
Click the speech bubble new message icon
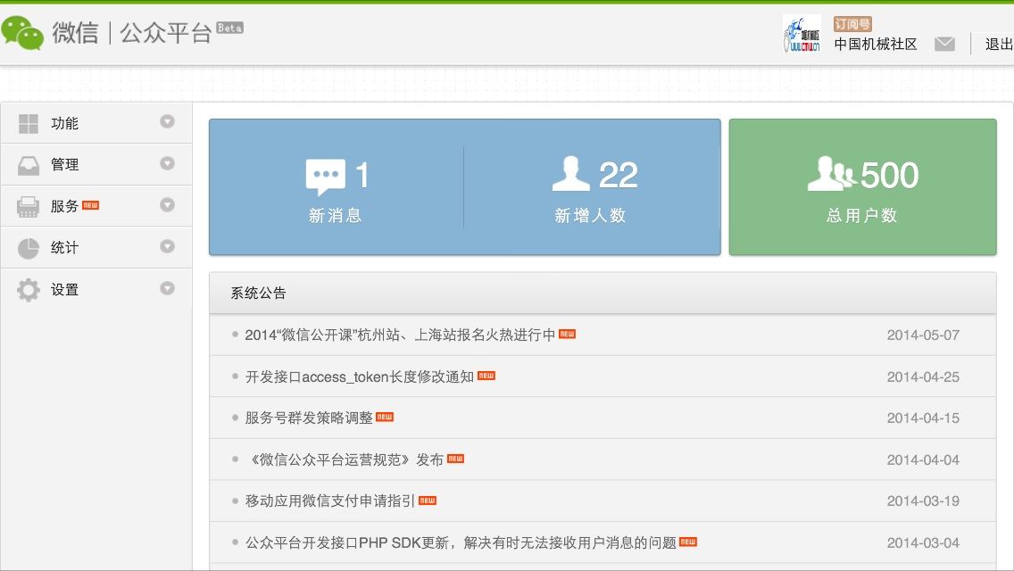pyautogui.click(x=325, y=177)
